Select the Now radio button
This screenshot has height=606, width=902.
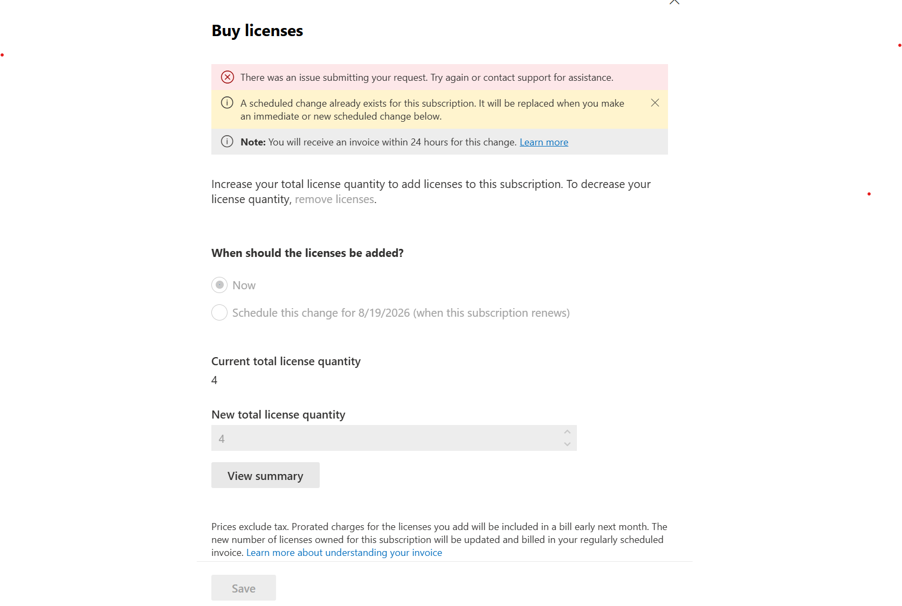point(219,285)
